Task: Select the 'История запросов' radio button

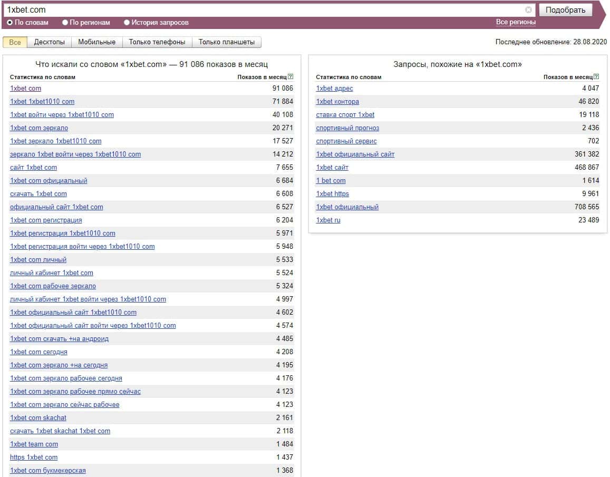Action: coord(127,23)
